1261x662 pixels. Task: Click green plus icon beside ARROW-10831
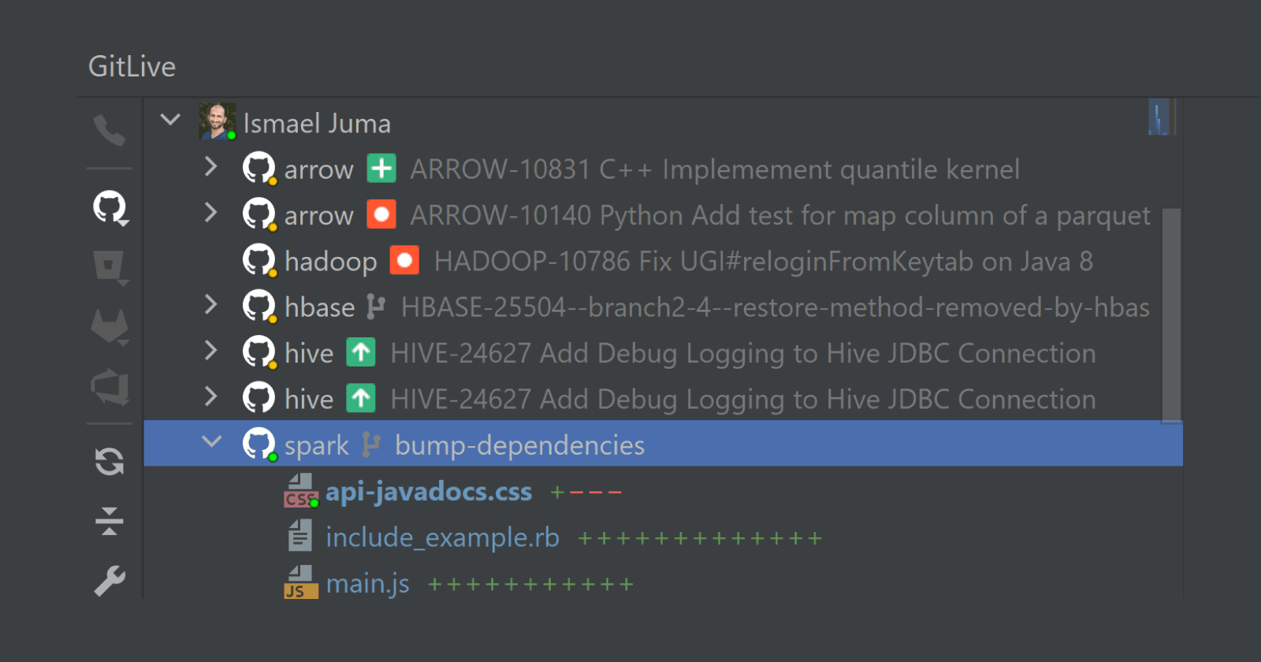tap(381, 169)
